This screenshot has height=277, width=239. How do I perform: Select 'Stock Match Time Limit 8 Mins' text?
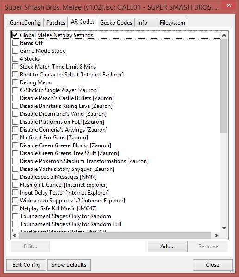point(58,67)
